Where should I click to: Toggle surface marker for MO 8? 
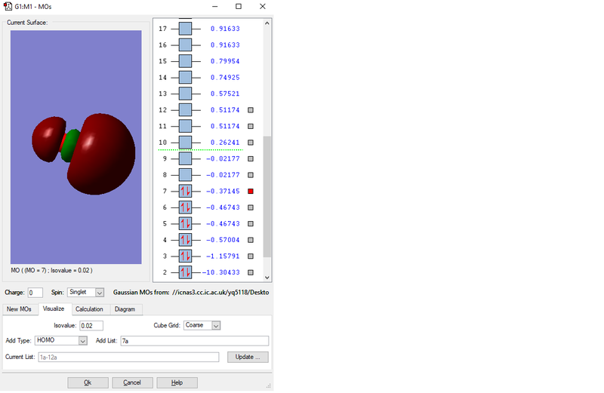point(251,175)
